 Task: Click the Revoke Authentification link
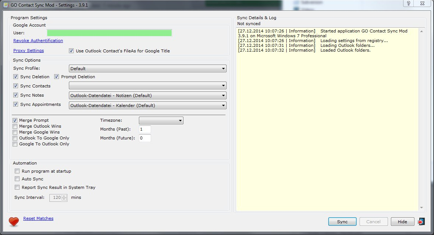click(38, 41)
